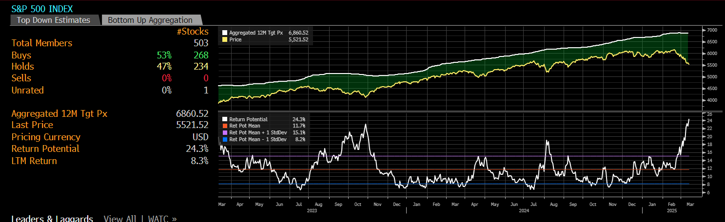
Task: Click Unrated stock count 1
Action: [x=206, y=90]
